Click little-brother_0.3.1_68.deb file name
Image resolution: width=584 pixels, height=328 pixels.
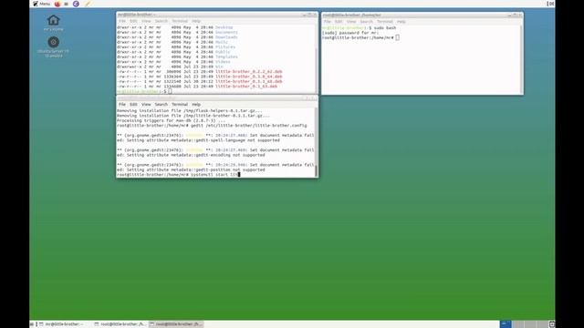tap(248, 81)
